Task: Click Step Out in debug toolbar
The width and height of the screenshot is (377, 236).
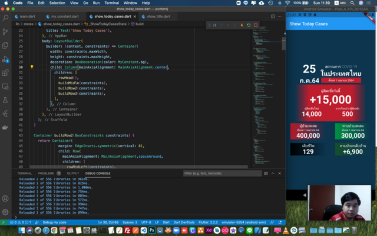Action: coord(235,25)
